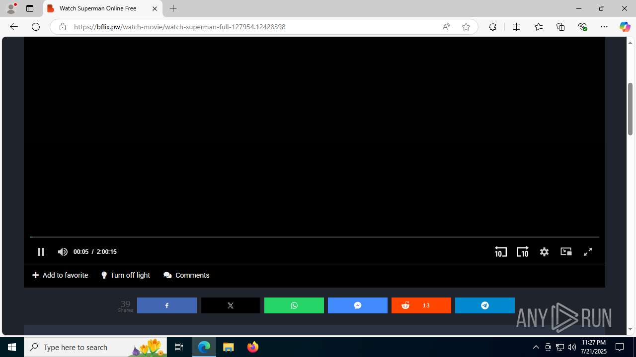The image size is (636, 357).
Task: Open Firefox from taskbar
Action: [x=252, y=347]
